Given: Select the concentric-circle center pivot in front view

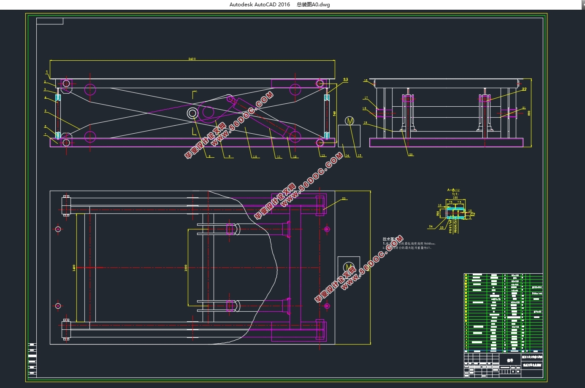Looking at the screenshot, I should pos(192,113).
